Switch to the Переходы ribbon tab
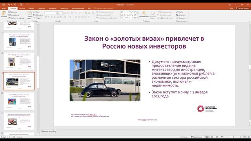The image size is (251, 141). point(41,9)
